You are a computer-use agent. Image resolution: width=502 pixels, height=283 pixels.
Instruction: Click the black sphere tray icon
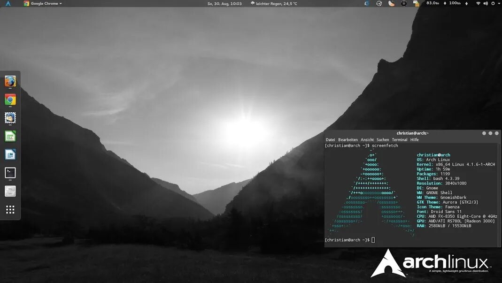[x=404, y=4]
